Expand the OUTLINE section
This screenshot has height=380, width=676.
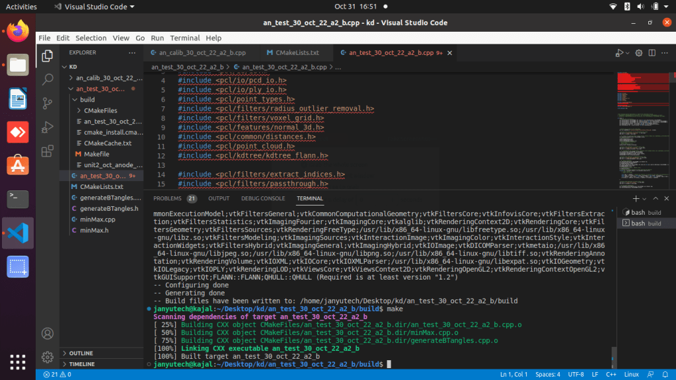[81, 354]
